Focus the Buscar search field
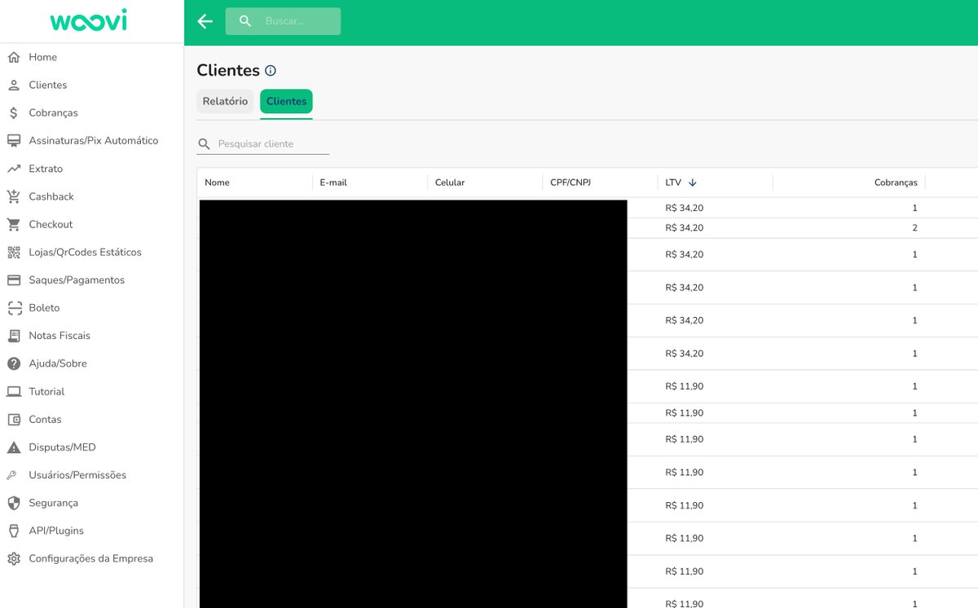 283,21
